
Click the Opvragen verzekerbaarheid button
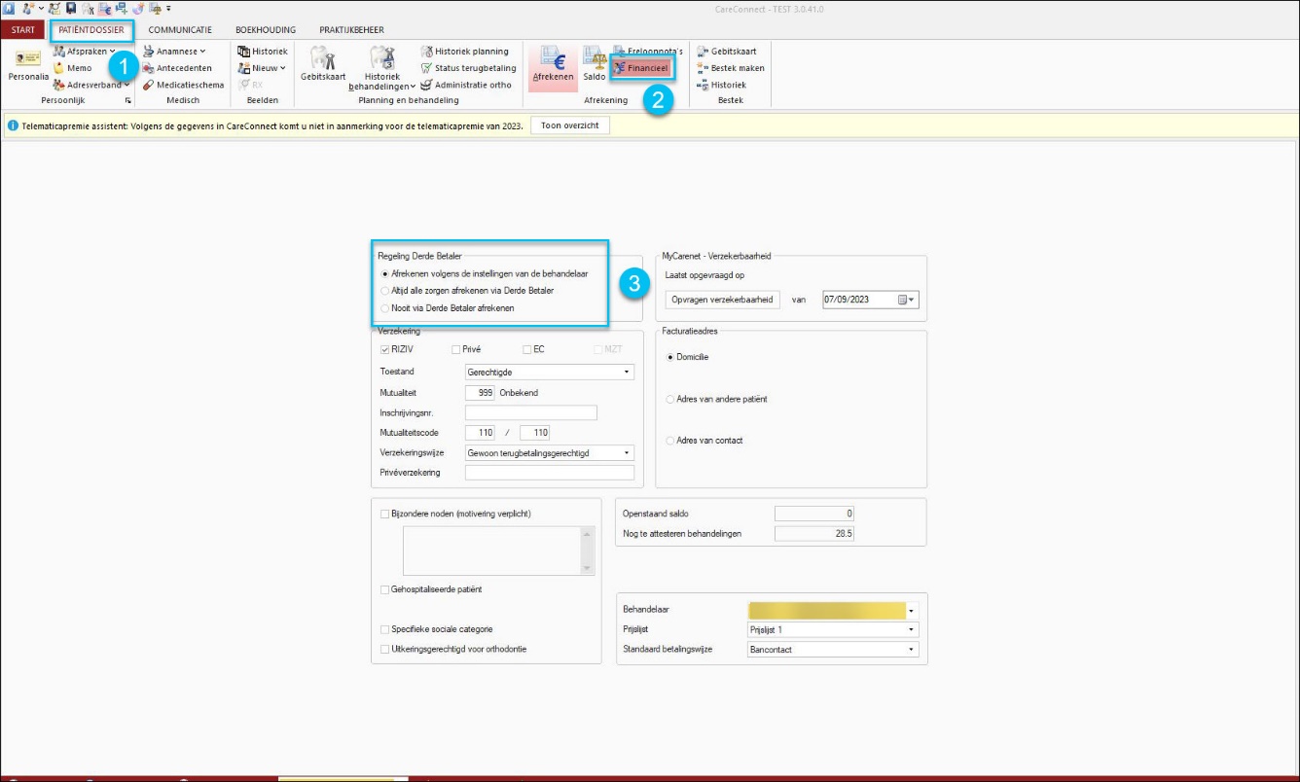tap(723, 300)
